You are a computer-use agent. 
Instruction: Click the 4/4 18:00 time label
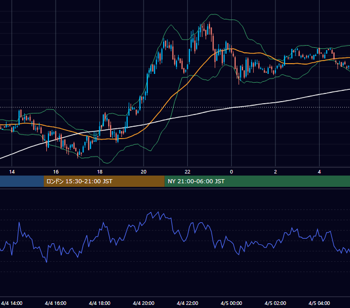[x=99, y=303]
